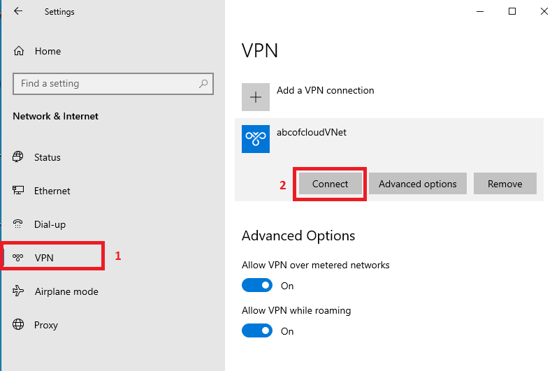
Task: Open the Ethernet page
Action: (x=52, y=191)
